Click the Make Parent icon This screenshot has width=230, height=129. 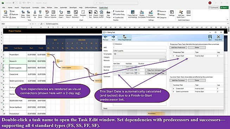click(23, 14)
